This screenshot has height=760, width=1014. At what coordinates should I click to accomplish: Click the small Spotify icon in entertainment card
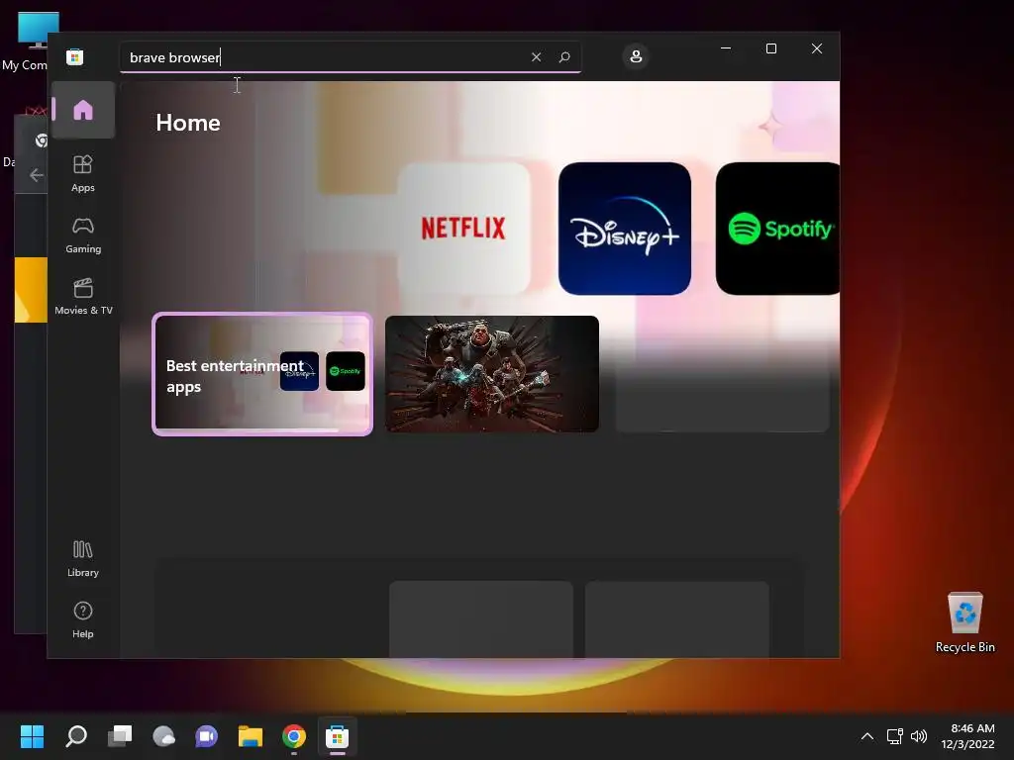click(x=346, y=371)
